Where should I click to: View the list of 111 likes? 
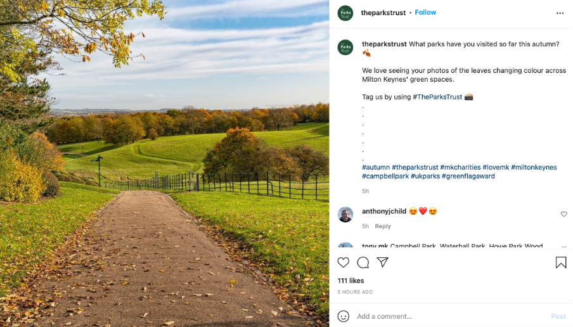(351, 281)
